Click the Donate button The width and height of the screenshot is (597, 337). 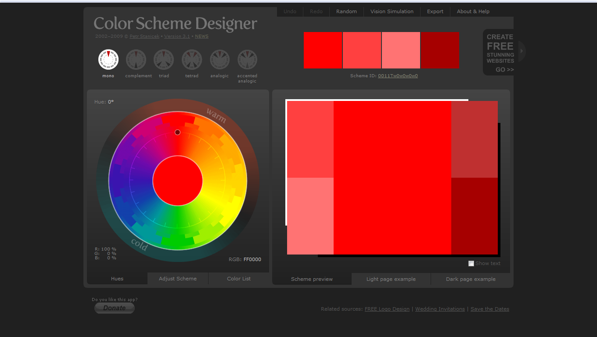pyautogui.click(x=115, y=308)
